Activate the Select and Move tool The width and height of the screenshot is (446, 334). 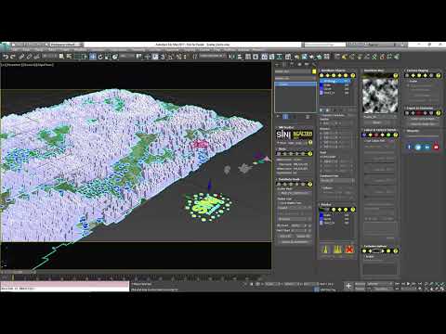tap(93, 57)
